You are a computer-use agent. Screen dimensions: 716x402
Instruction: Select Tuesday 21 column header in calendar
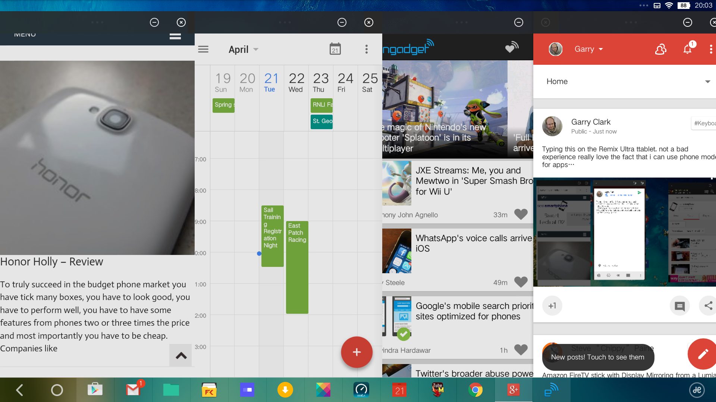click(x=271, y=83)
